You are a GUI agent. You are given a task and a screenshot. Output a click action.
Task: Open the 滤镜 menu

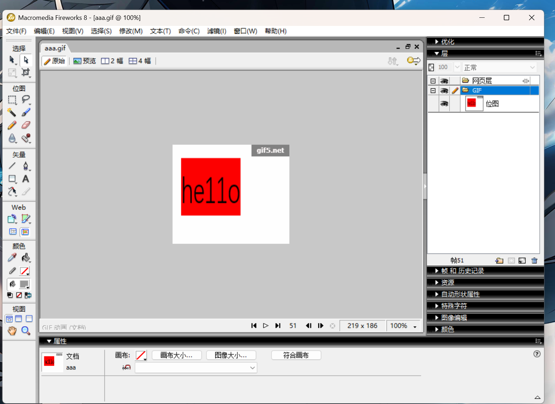click(216, 31)
